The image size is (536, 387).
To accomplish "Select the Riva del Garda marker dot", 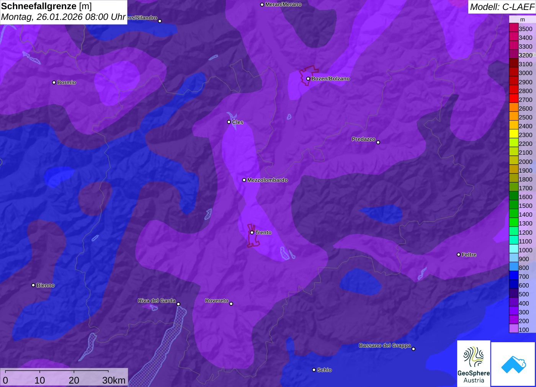I will (x=178, y=304).
